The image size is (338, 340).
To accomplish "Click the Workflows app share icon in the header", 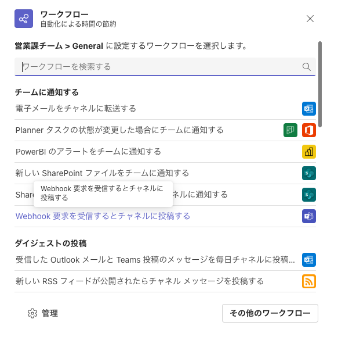I will point(24,19).
